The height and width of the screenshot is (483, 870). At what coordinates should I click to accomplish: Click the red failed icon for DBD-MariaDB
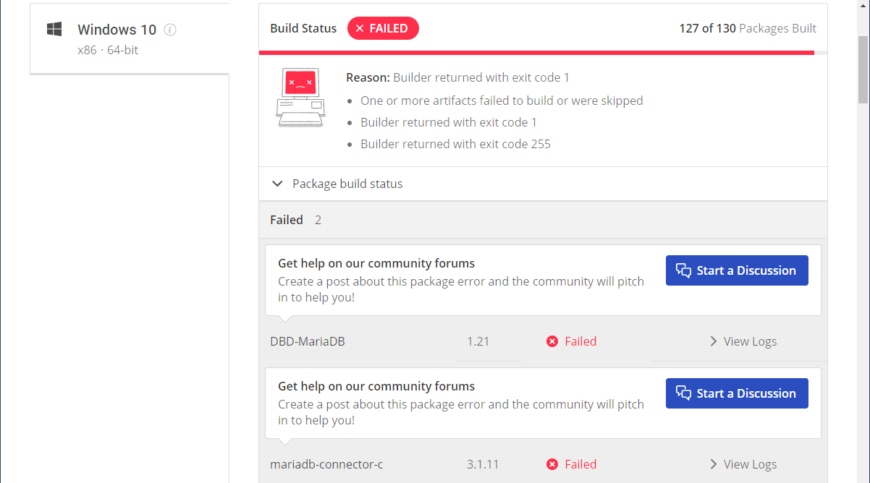pos(552,341)
